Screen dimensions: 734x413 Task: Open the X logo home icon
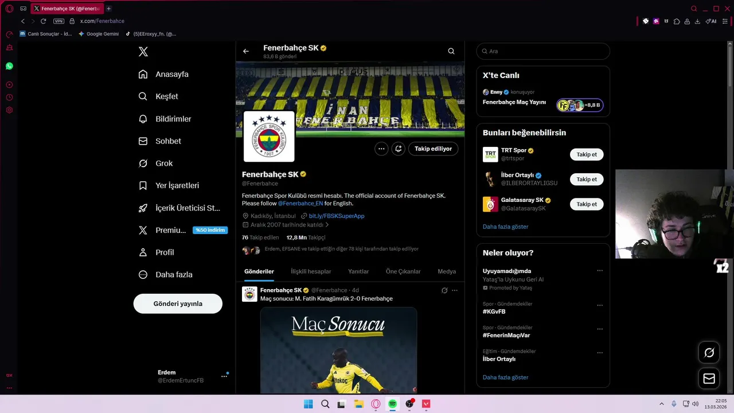click(x=143, y=52)
